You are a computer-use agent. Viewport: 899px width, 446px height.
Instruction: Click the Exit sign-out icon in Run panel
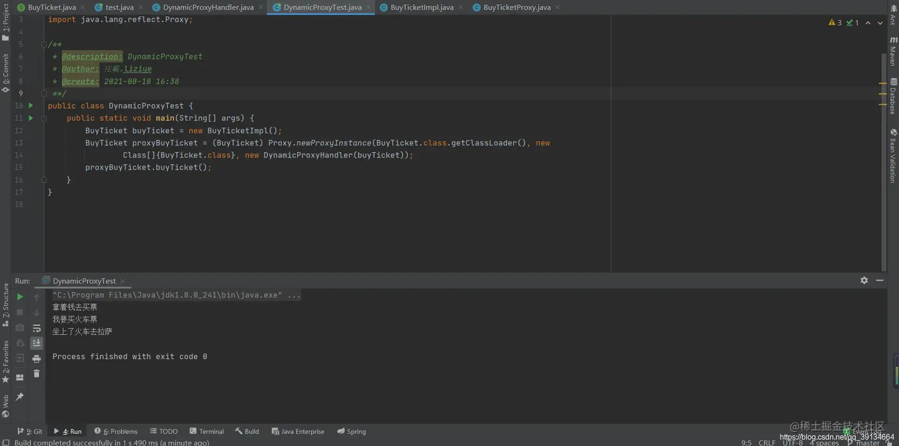coord(20,358)
